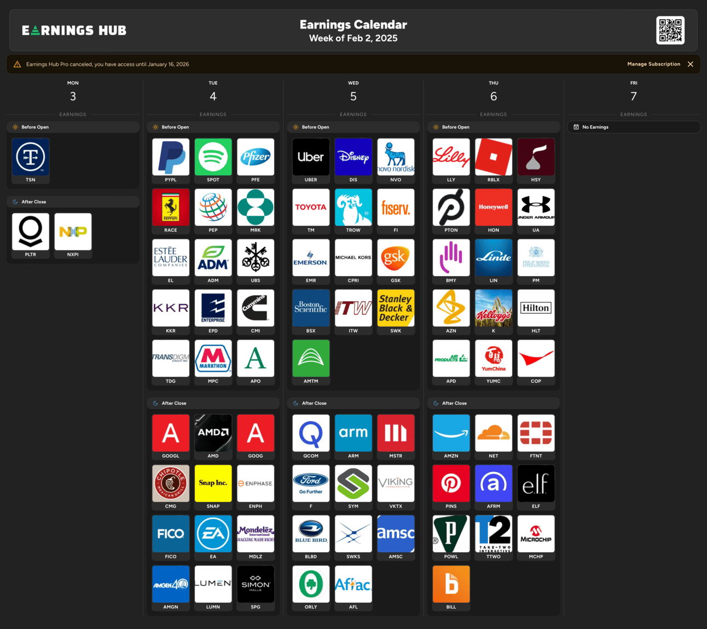707x629 pixels.
Task: Open the Aflac AFL tile
Action: (353, 588)
